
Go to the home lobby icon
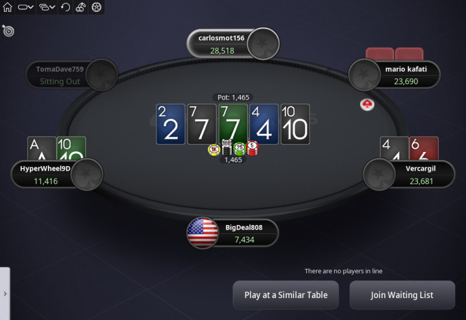pyautogui.click(x=7, y=7)
